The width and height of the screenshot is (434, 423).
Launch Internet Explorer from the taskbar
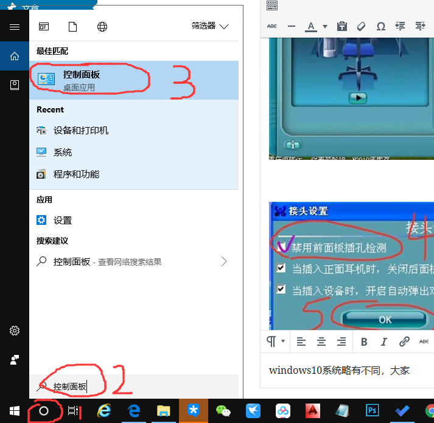(x=104, y=411)
